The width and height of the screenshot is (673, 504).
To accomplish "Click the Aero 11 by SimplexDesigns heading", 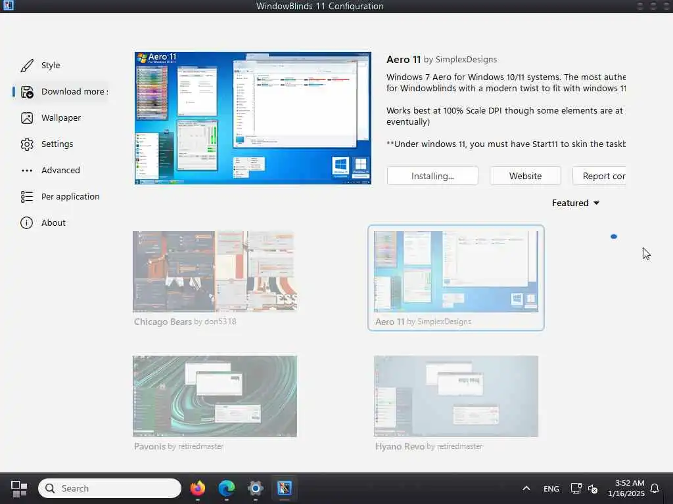I will tap(442, 60).
